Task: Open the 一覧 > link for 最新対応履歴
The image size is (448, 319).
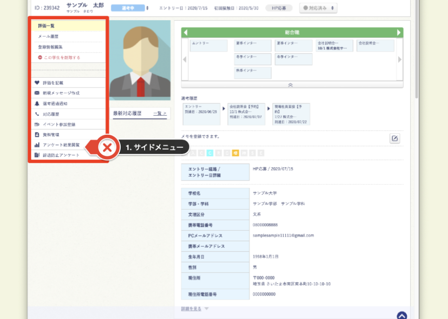Action: click(x=159, y=113)
